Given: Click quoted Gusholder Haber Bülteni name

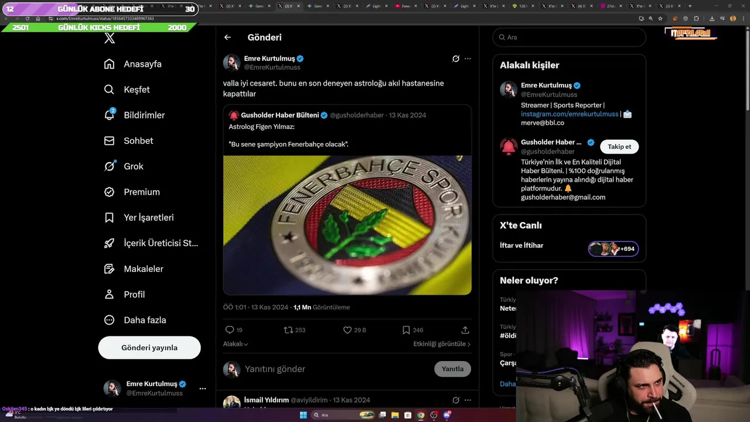Looking at the screenshot, I should click(x=280, y=115).
